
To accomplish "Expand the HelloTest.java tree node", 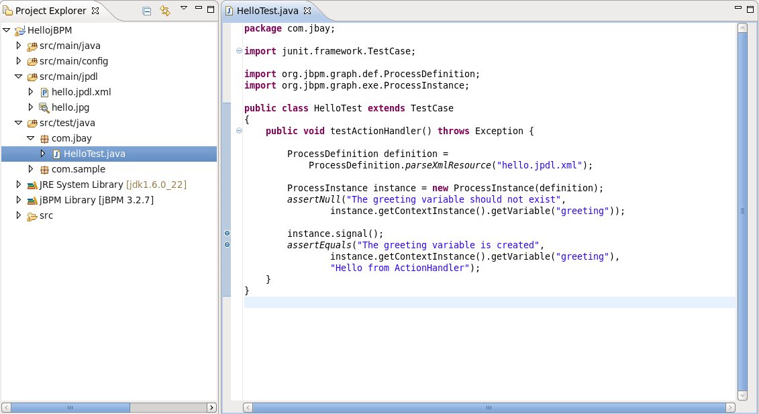I will (x=42, y=154).
